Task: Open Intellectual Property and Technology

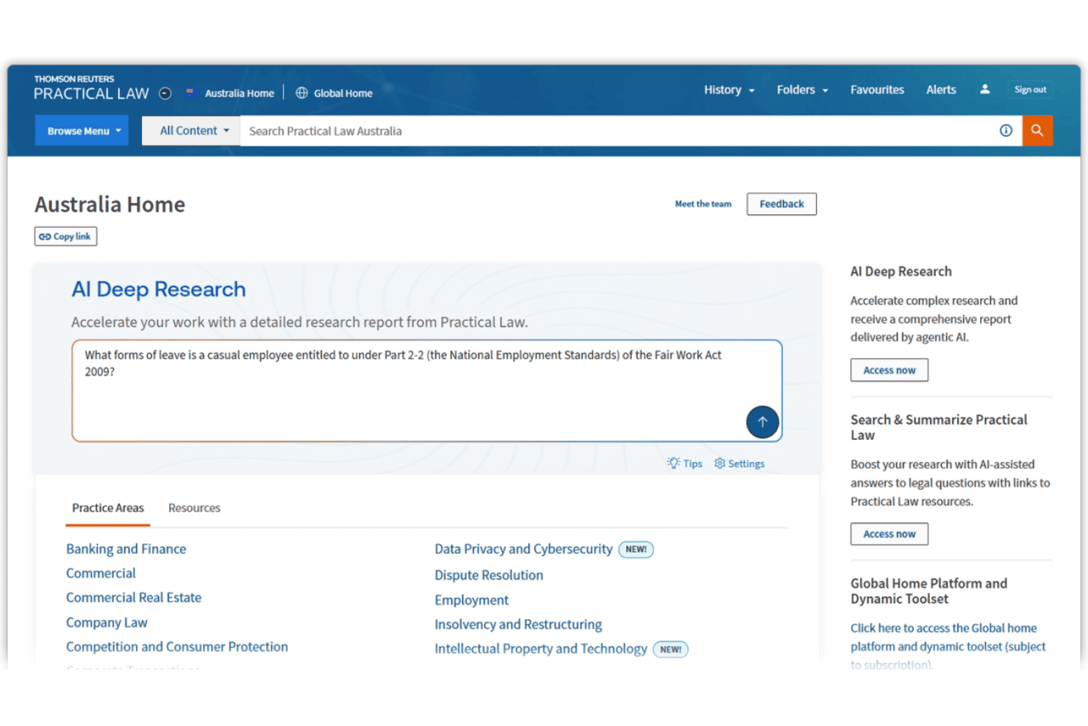Action: pos(541,649)
